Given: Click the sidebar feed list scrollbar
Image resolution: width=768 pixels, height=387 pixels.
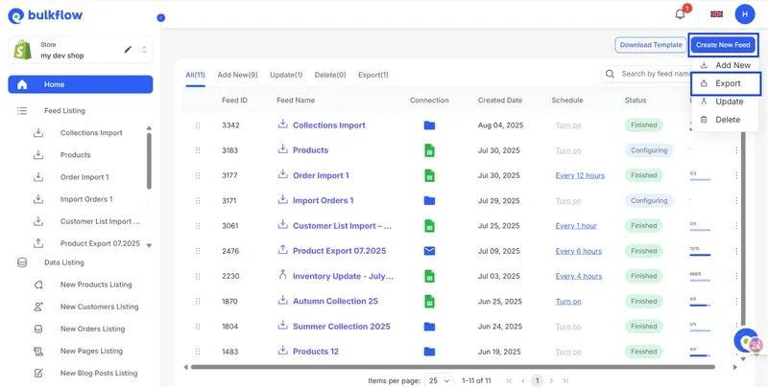Looking at the screenshot, I should [149, 161].
